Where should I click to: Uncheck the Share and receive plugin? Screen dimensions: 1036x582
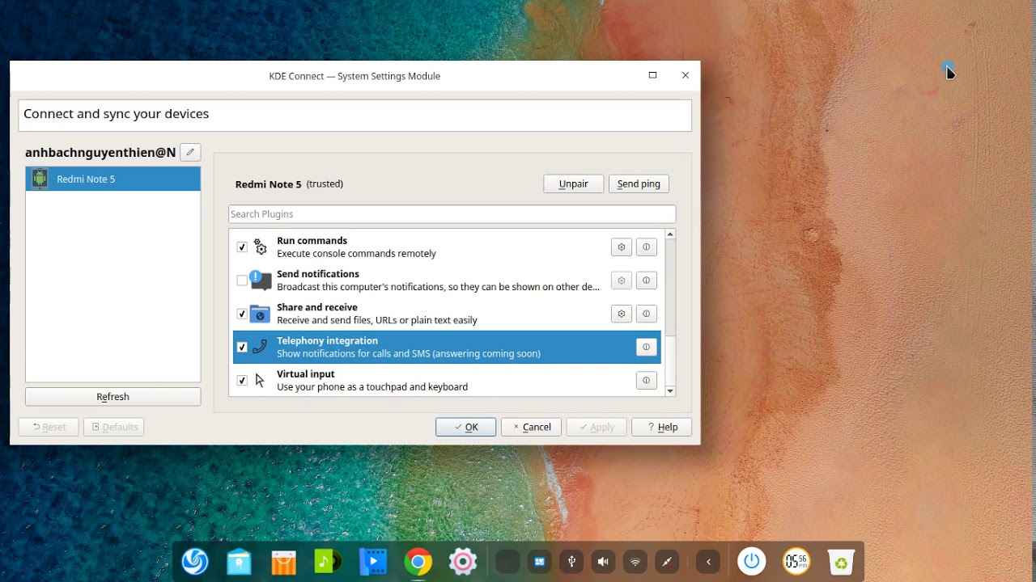click(x=242, y=314)
